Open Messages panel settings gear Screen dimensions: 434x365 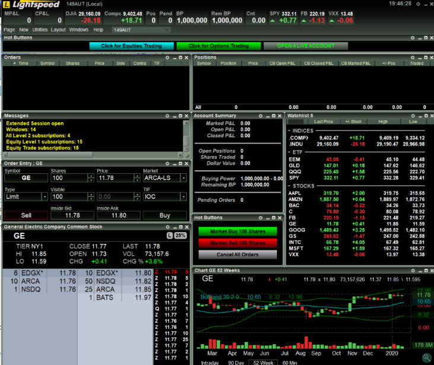pos(167,116)
